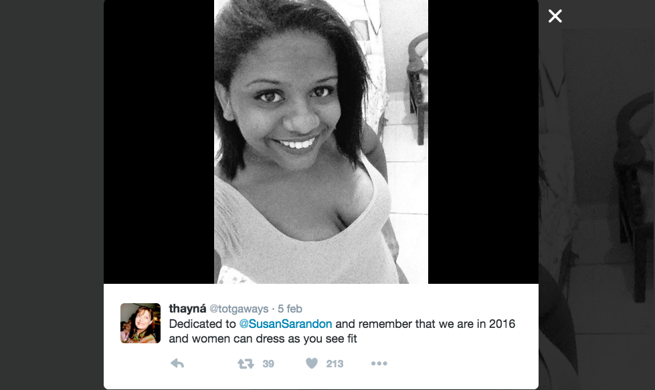The height and width of the screenshot is (390, 655).
Task: Click the dark backdrop left of the modal
Action: [52, 195]
